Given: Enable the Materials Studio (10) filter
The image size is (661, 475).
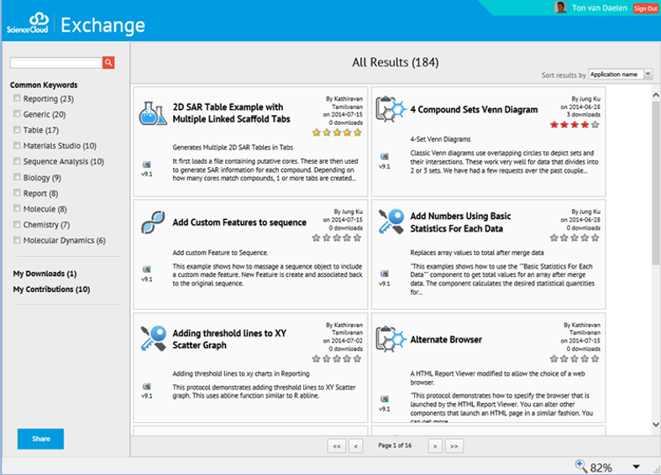Looking at the screenshot, I should click(17, 145).
